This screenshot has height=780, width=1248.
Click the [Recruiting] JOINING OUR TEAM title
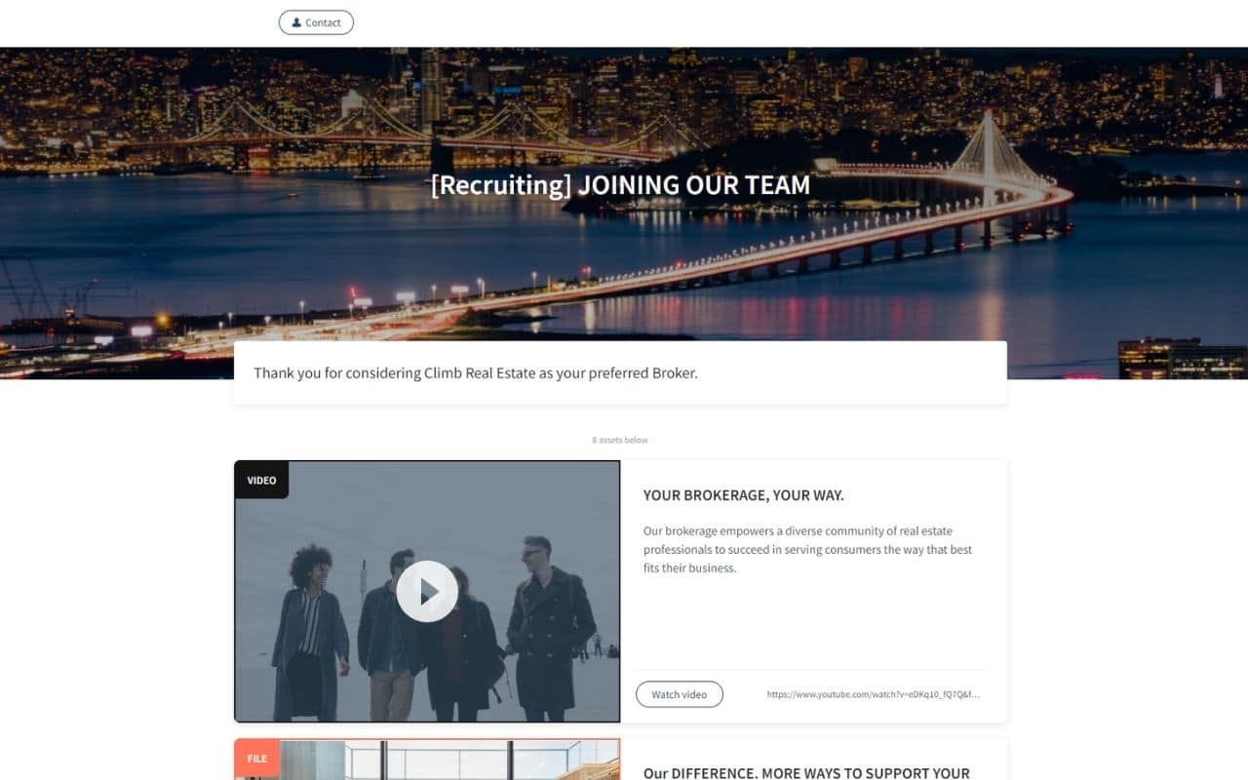coord(620,185)
